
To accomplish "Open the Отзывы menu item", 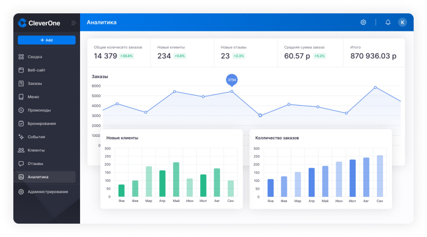I will click(35, 164).
